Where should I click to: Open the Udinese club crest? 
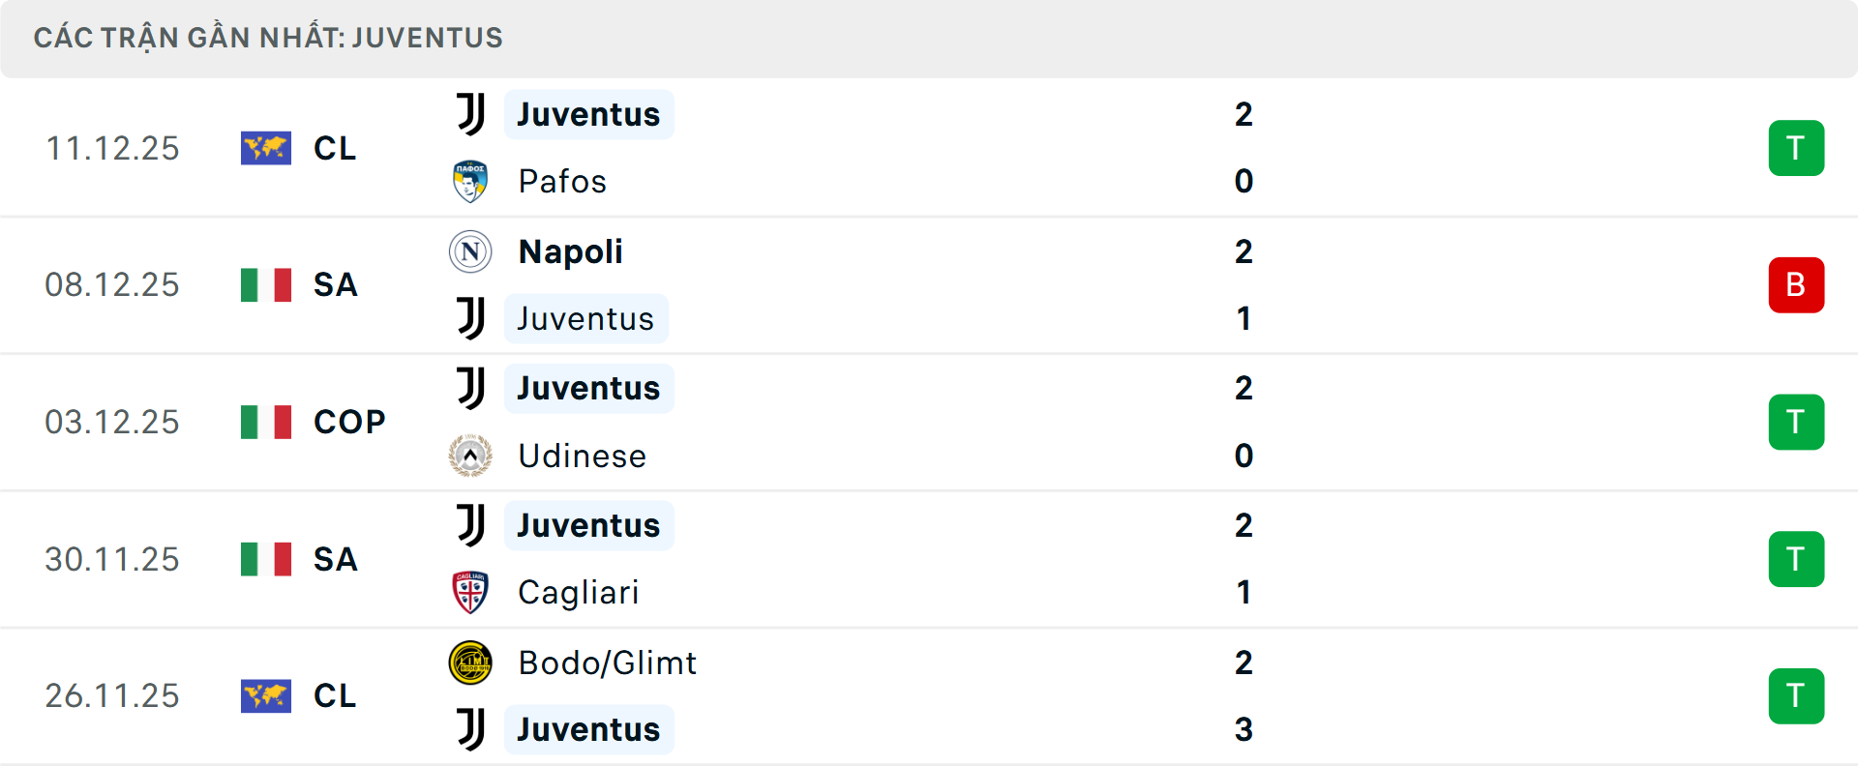[469, 456]
